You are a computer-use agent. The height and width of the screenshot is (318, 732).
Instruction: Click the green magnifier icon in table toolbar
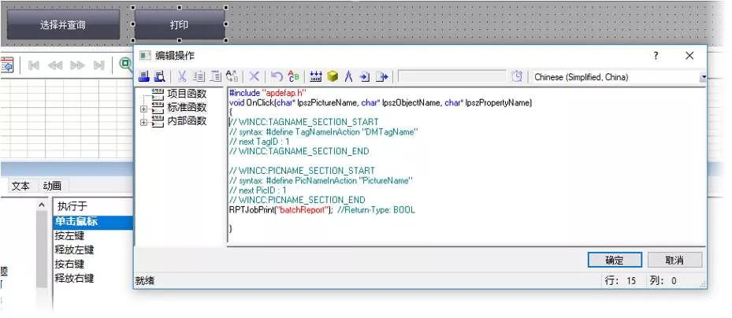click(125, 65)
